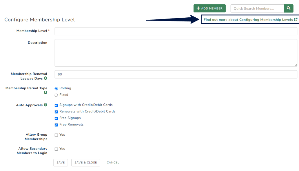Enable Allow Group Memberships
This screenshot has width=299, height=171.
click(x=56, y=135)
